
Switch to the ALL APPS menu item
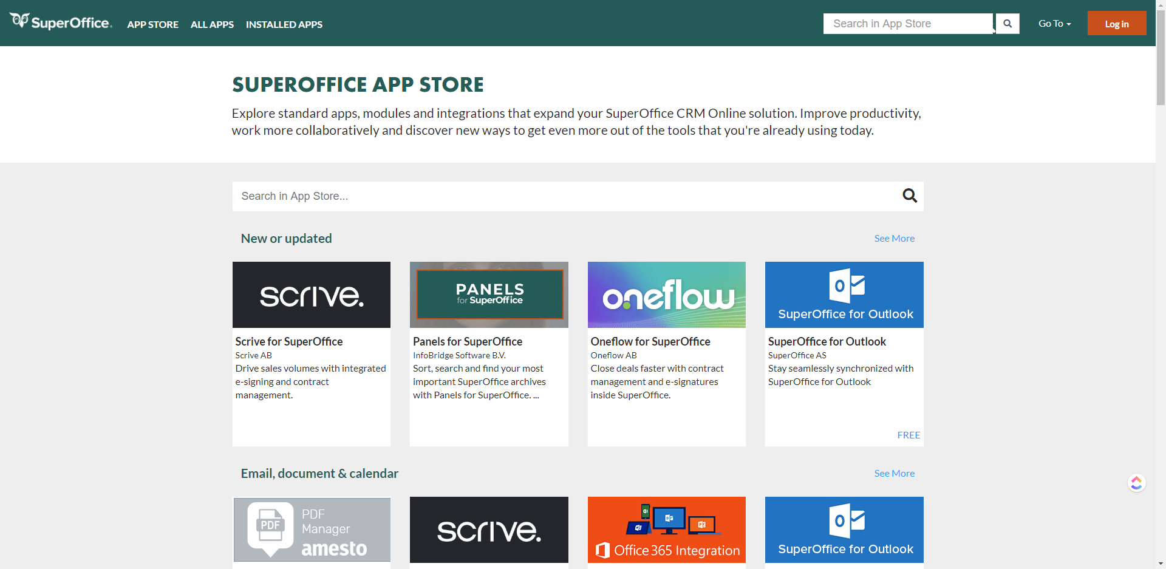(212, 24)
